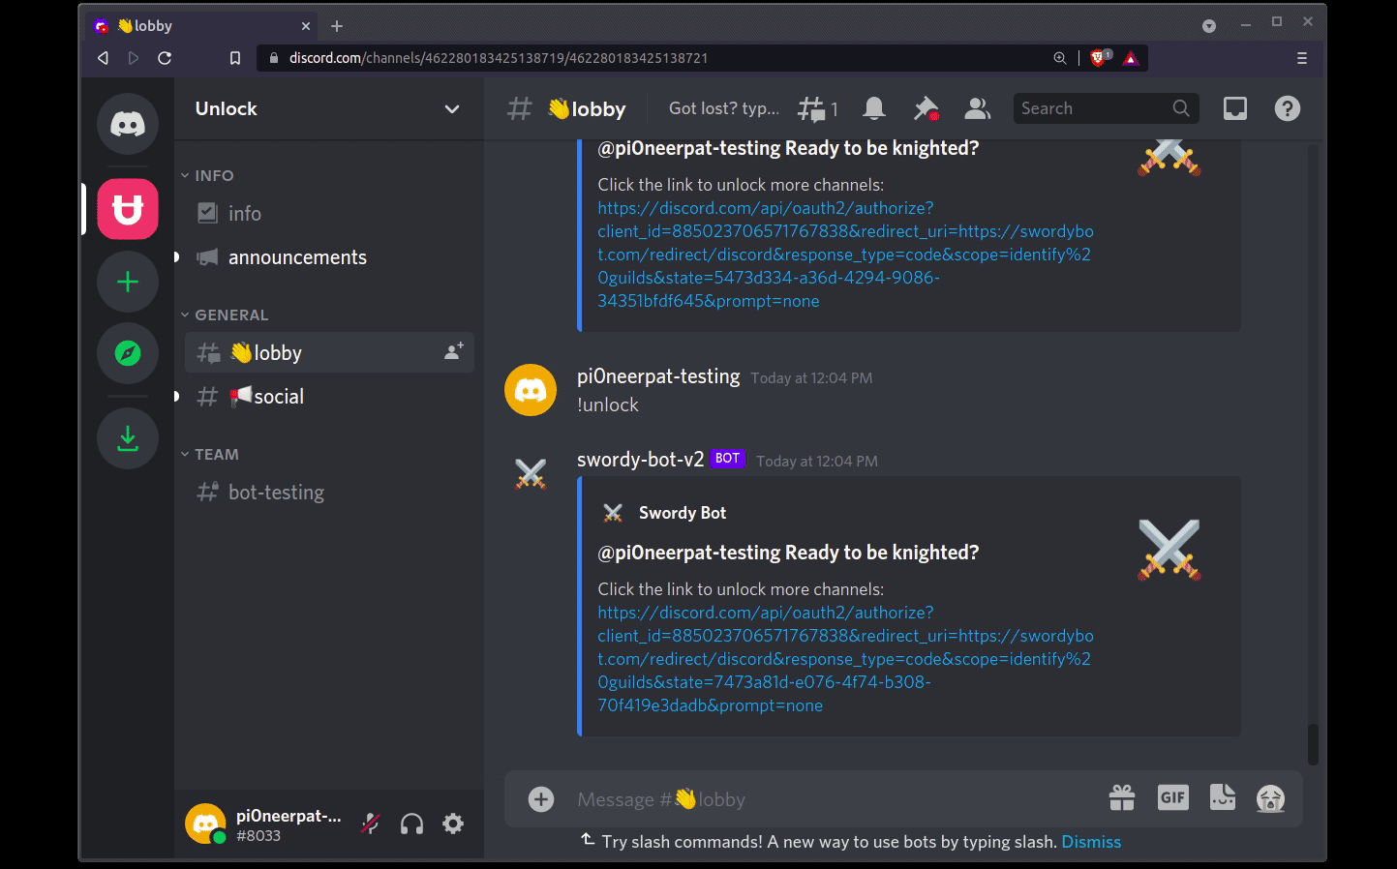Screen dimensions: 1397x869
Task: Open browser profile dropdown circle icon
Action: [1209, 26]
